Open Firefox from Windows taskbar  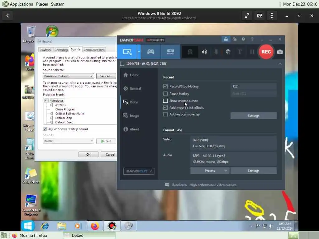pos(95,226)
